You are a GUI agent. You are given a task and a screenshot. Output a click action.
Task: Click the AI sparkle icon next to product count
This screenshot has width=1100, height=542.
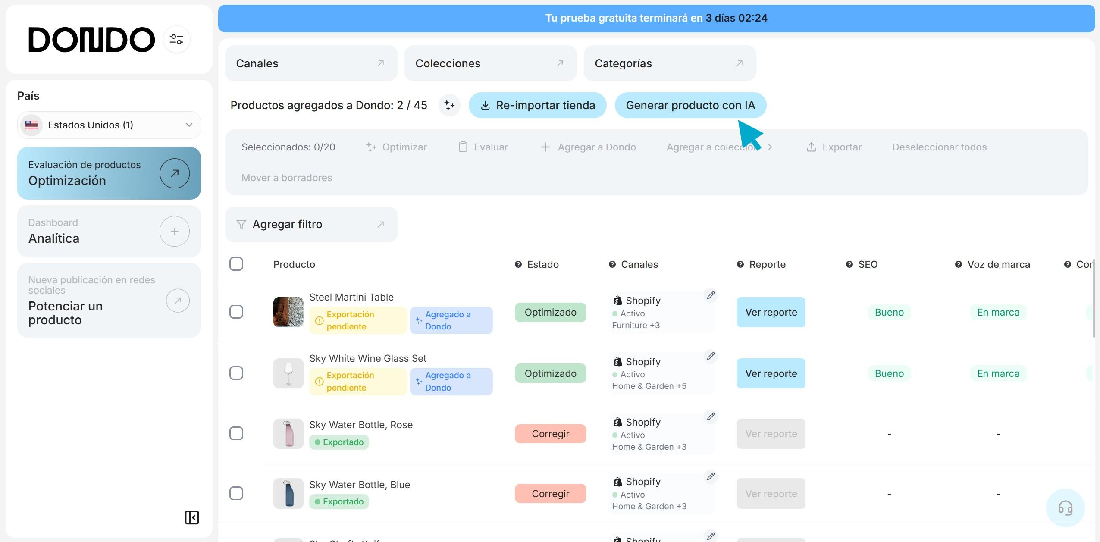point(449,105)
